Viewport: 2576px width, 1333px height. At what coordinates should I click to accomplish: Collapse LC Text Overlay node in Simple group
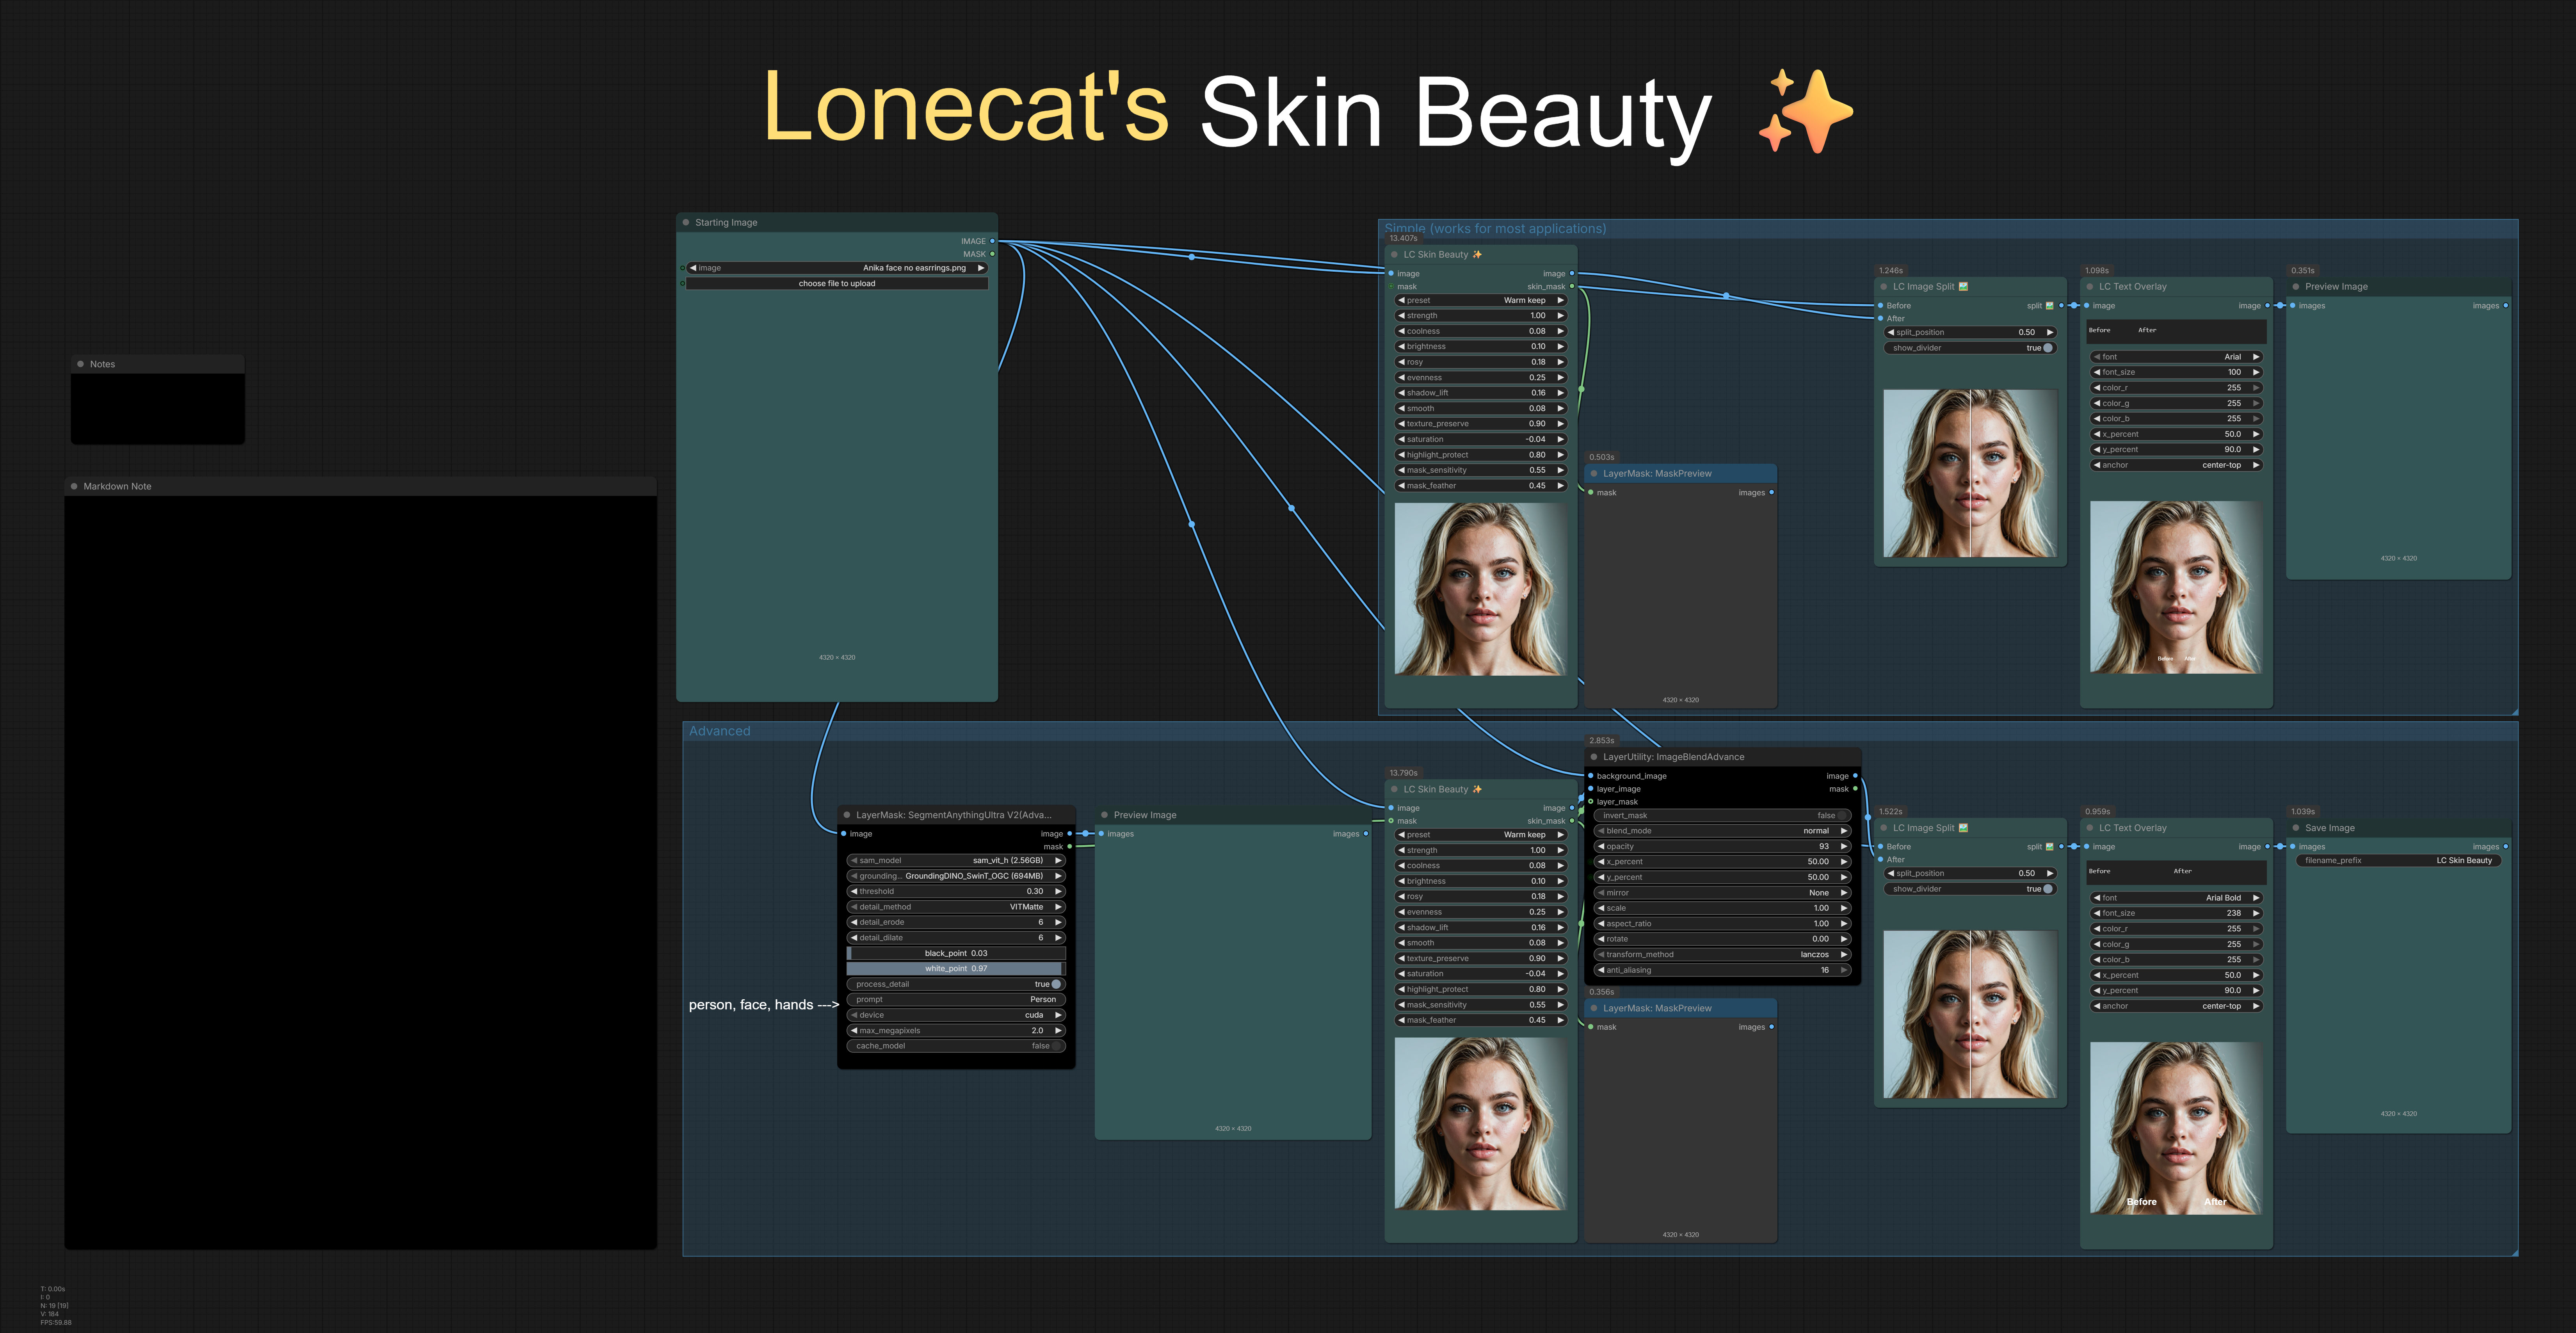pyautogui.click(x=2090, y=287)
